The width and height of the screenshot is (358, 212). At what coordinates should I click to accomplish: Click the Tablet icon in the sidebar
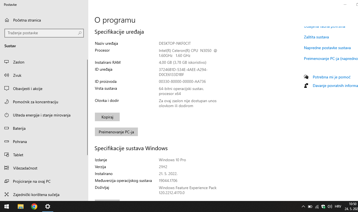(7, 155)
